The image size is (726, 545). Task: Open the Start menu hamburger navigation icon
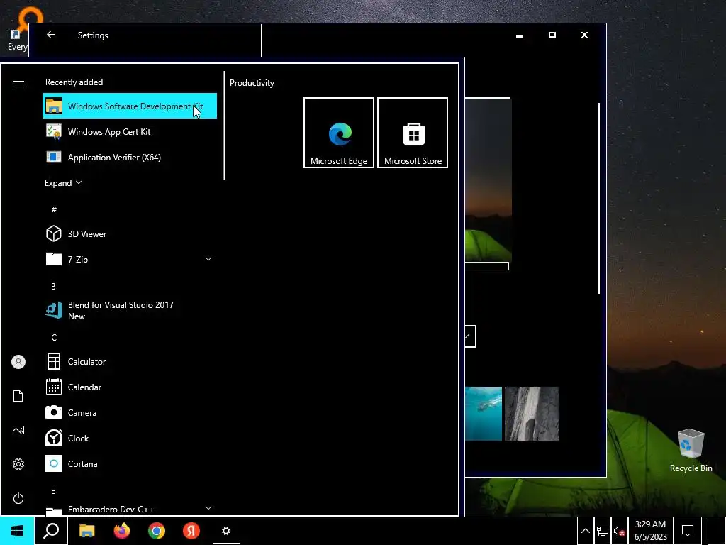click(x=18, y=84)
